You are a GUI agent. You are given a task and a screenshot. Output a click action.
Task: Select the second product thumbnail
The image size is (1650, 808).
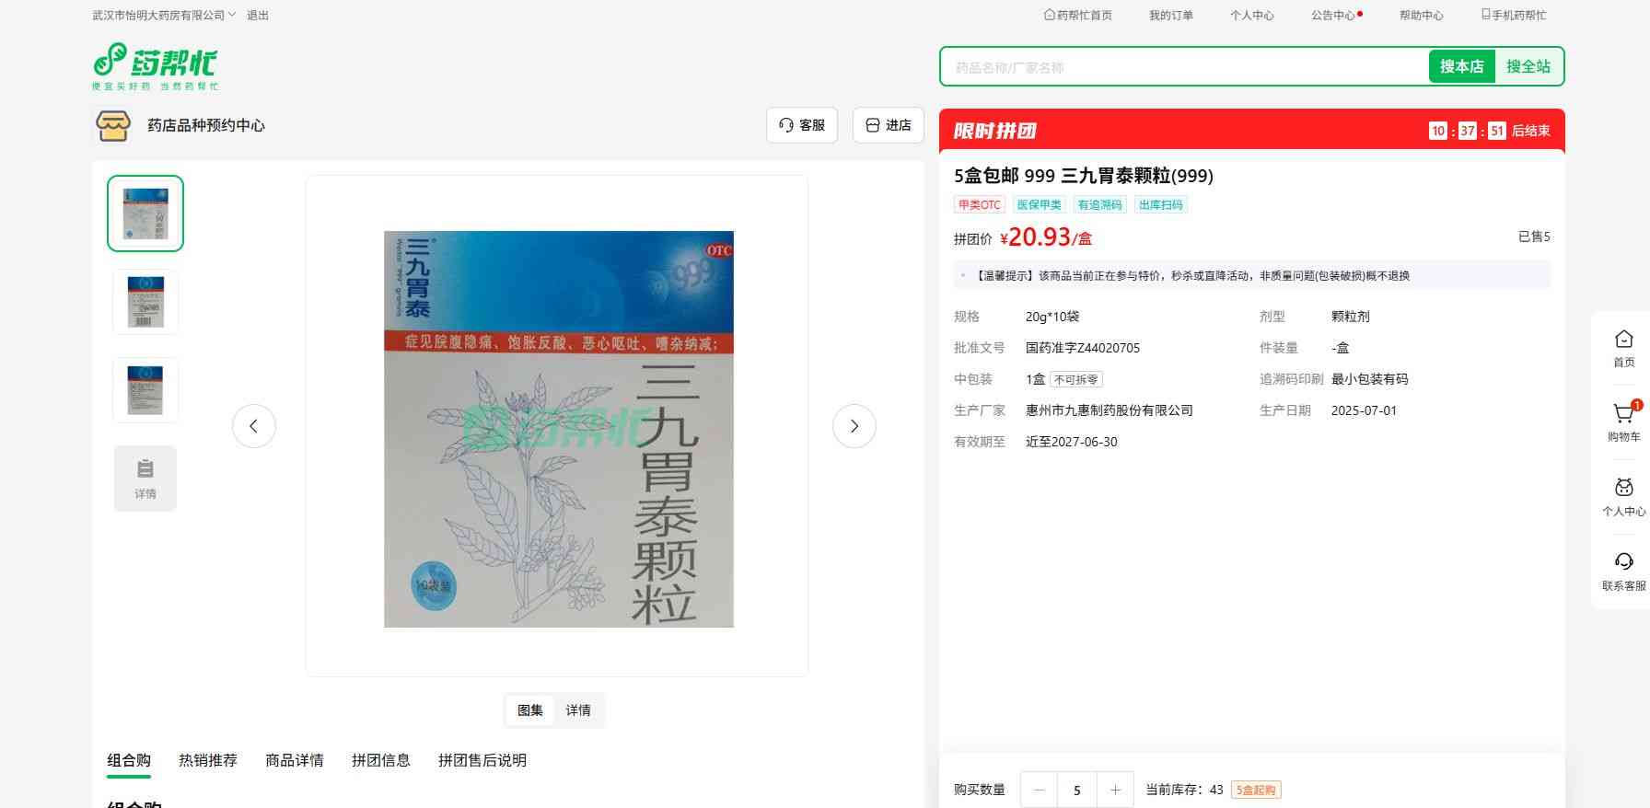(145, 302)
